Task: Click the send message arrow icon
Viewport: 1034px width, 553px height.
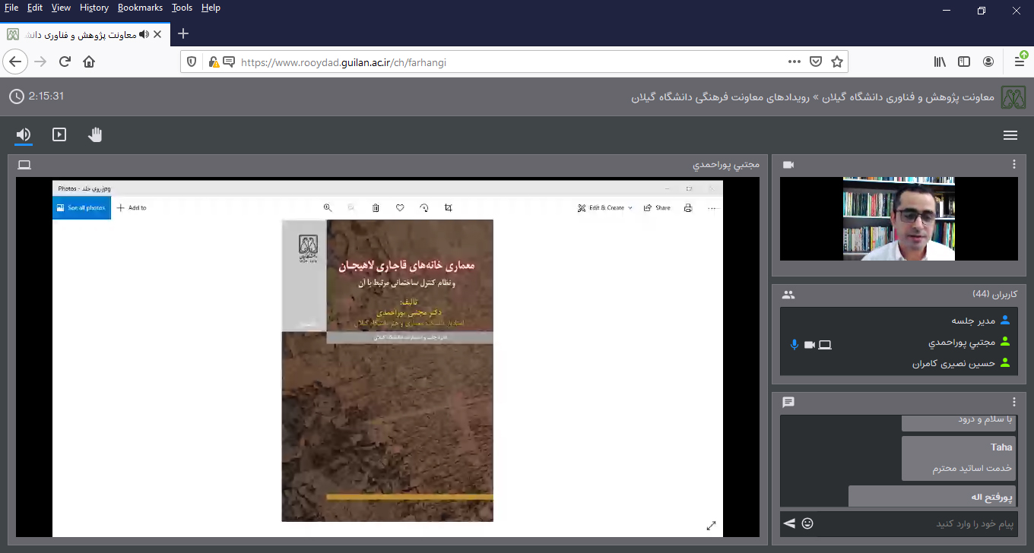Action: pyautogui.click(x=789, y=523)
